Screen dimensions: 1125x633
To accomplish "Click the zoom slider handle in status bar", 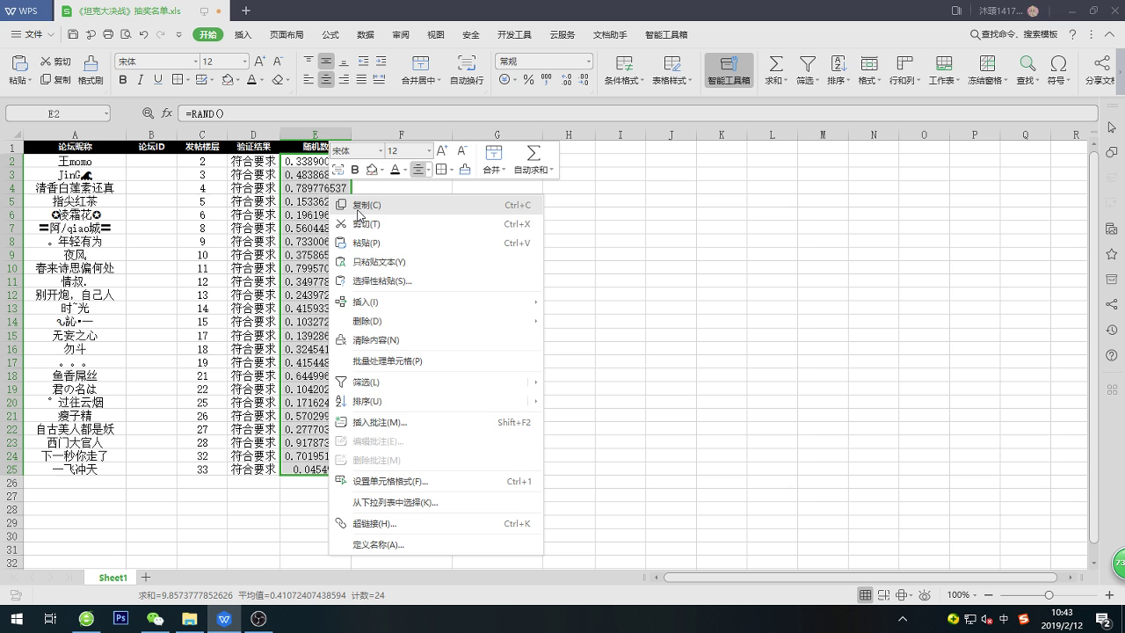I will tap(1049, 595).
